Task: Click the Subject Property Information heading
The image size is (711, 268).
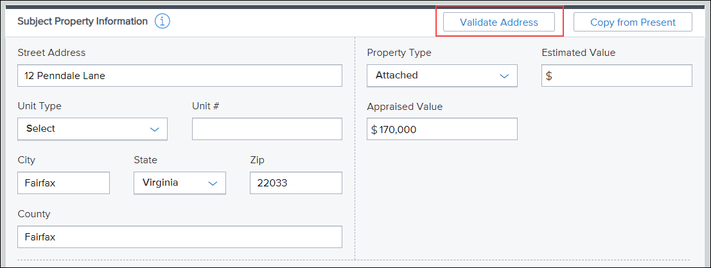Action: coord(82,21)
